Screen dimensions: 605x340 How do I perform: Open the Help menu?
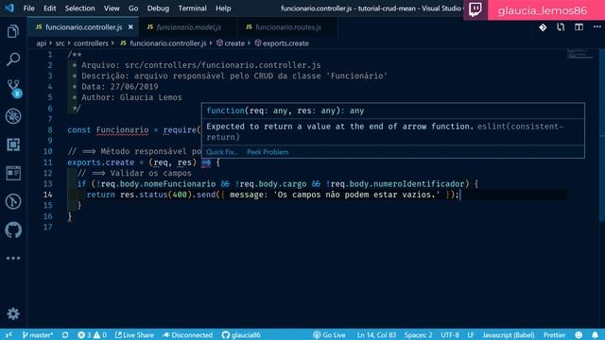(x=223, y=8)
